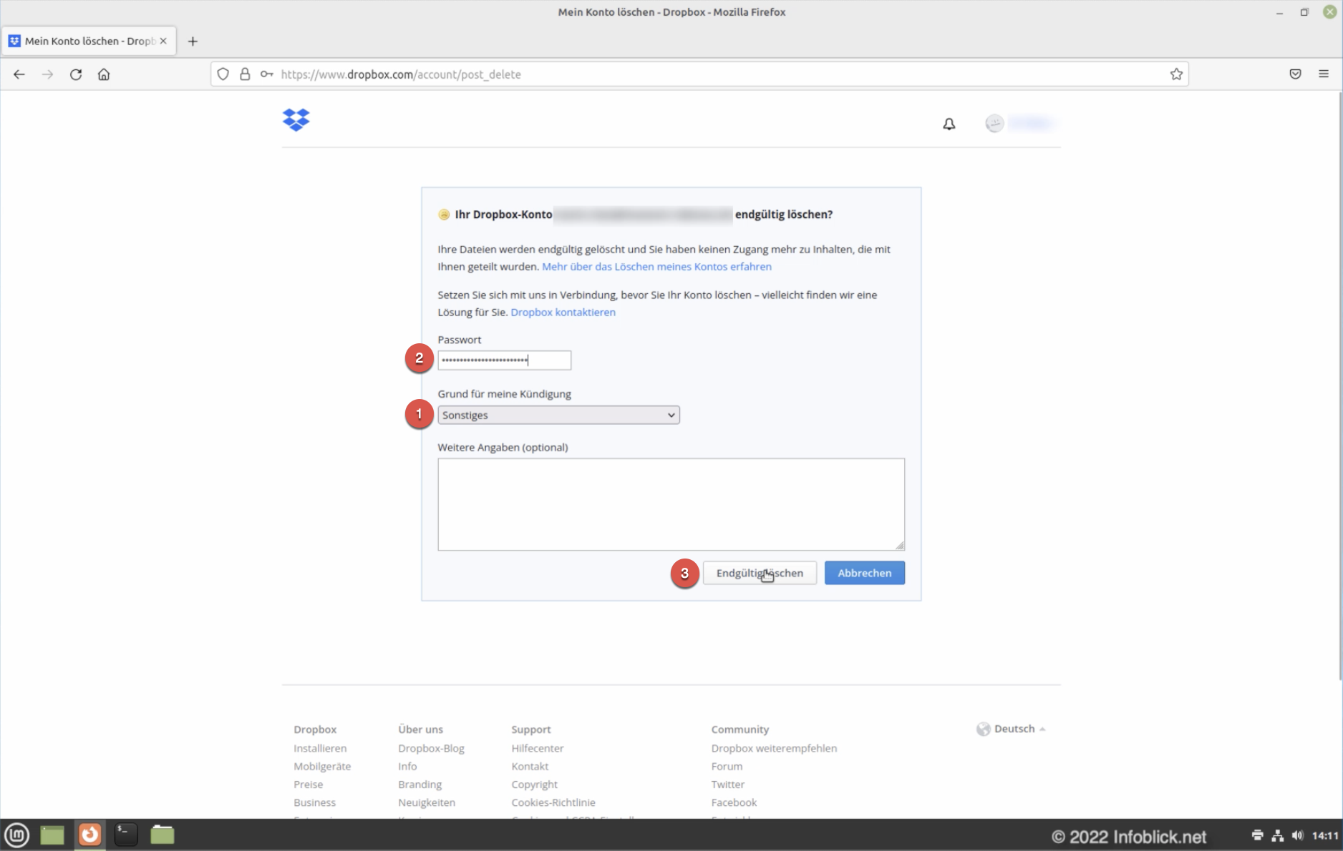The height and width of the screenshot is (851, 1343).
Task: Click the Abbrechen button
Action: (x=865, y=573)
